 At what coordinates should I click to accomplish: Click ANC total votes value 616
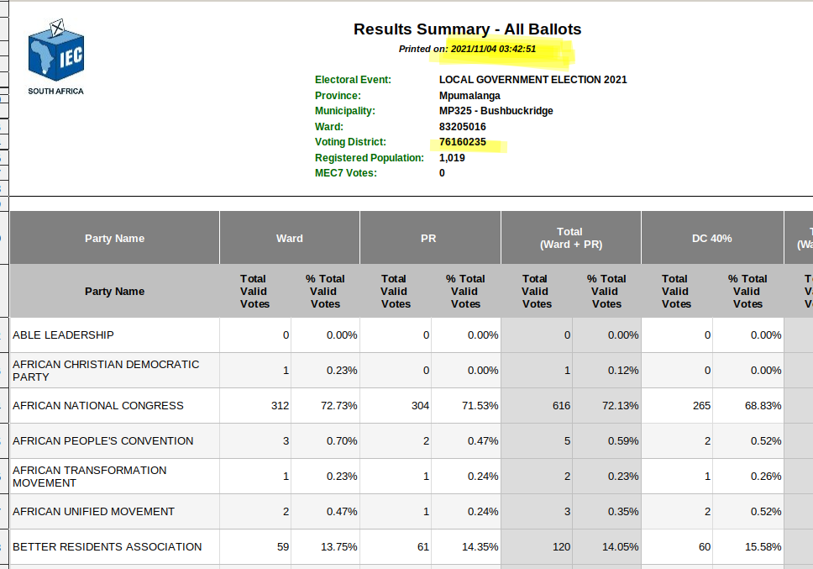coord(562,406)
